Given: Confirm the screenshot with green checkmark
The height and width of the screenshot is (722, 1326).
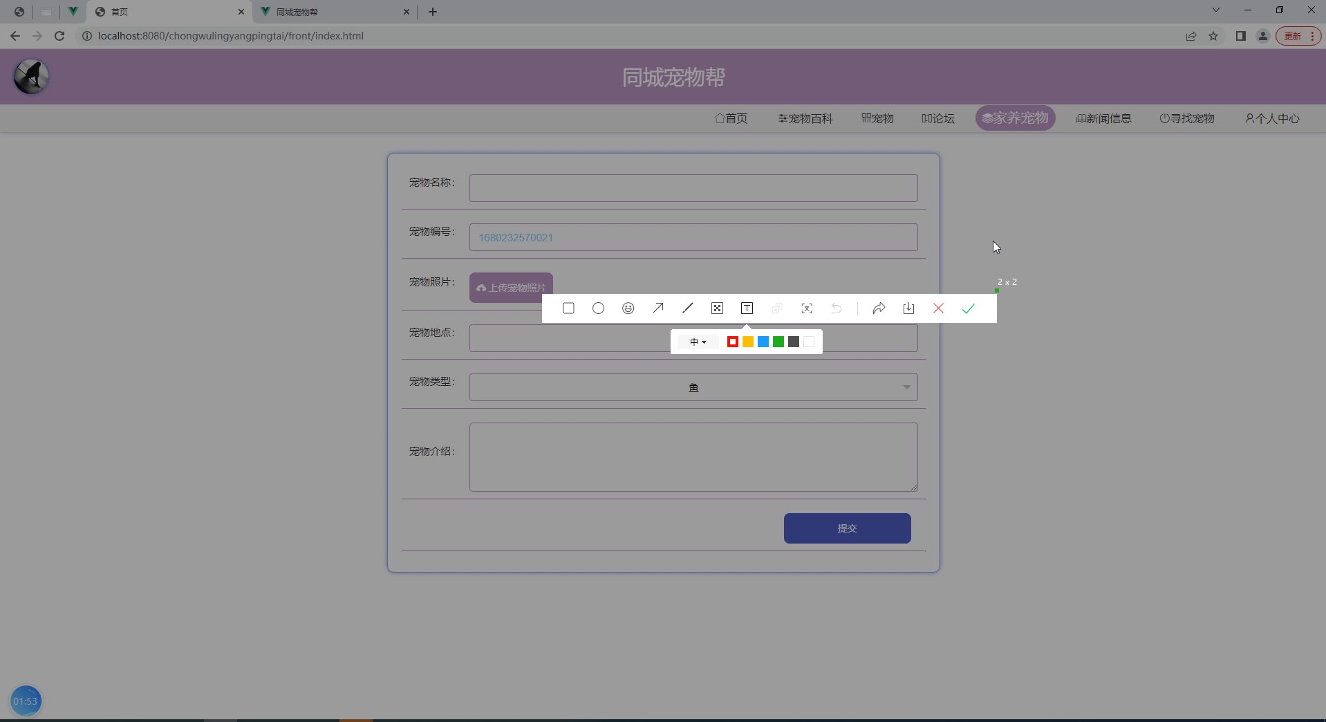Looking at the screenshot, I should coord(968,308).
